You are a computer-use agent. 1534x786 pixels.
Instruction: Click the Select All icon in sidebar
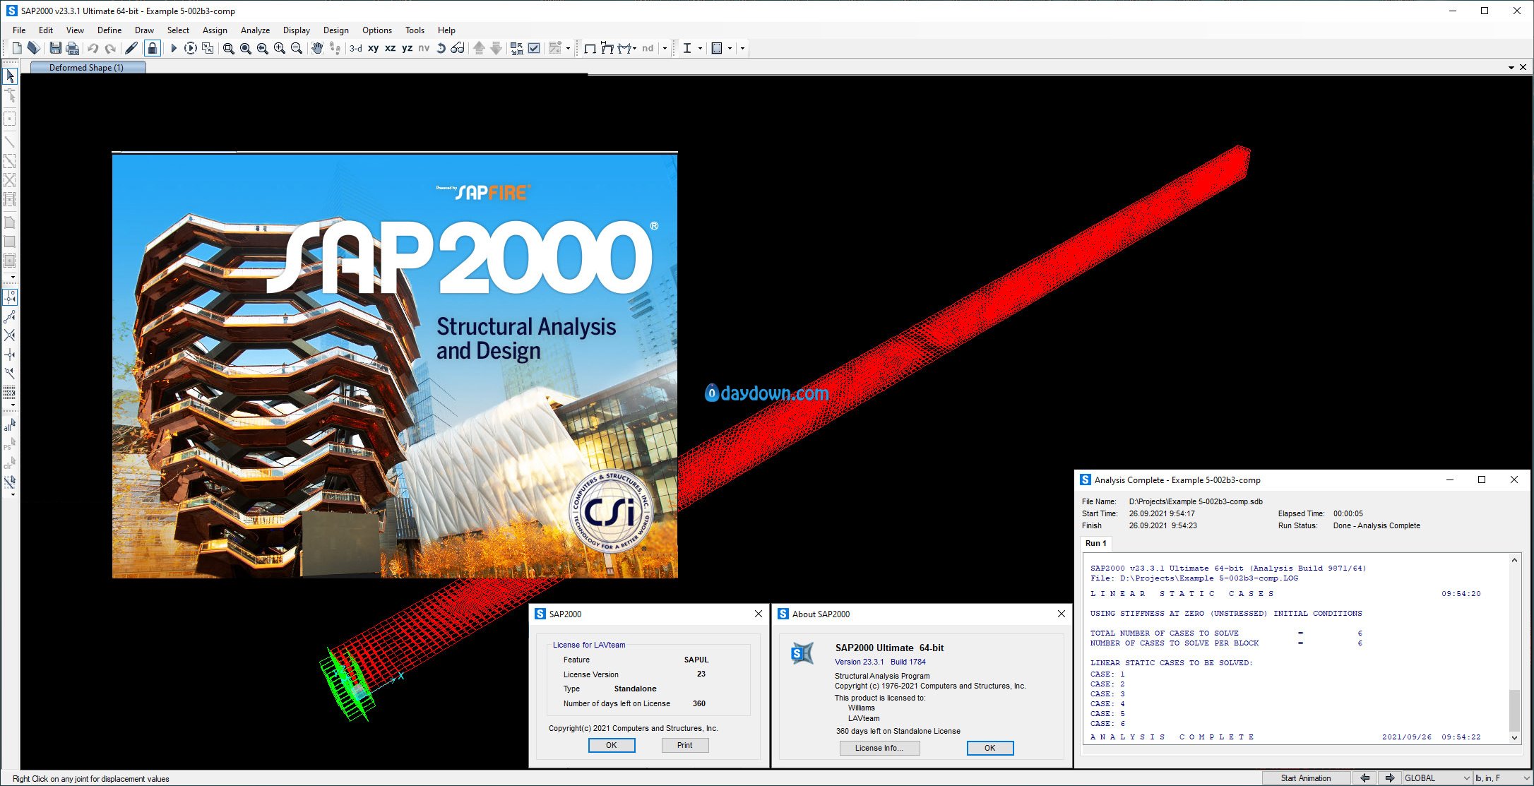[x=10, y=425]
